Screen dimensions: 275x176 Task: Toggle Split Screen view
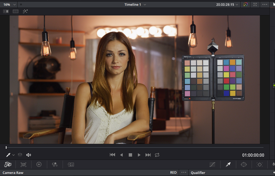pyautogui.click(x=16, y=12)
